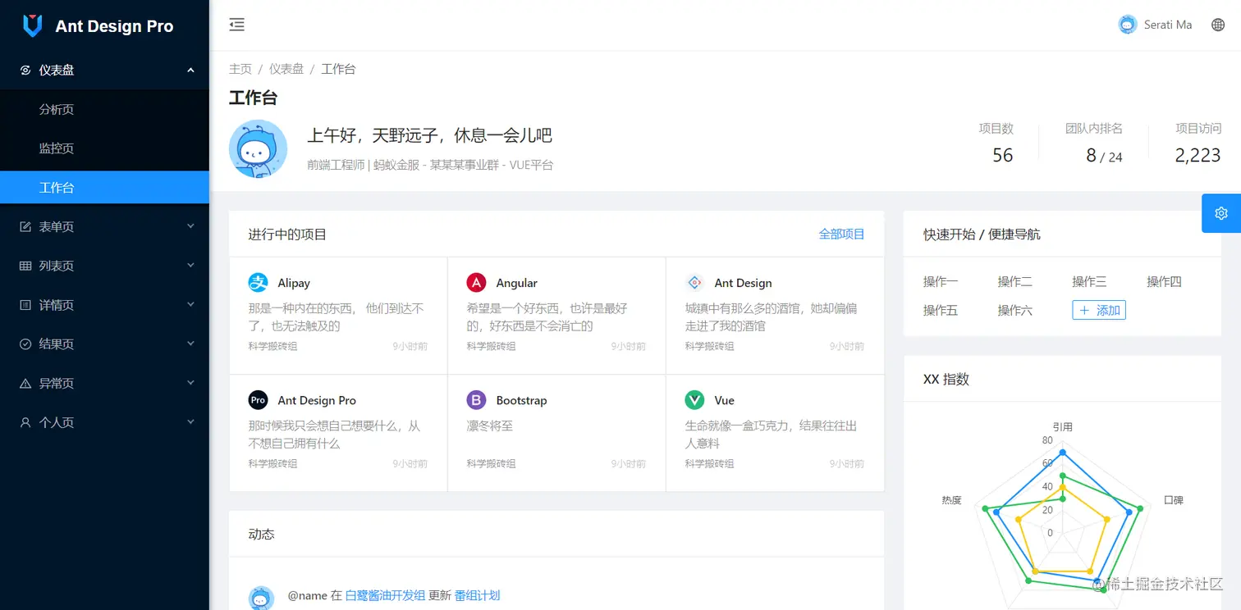Select the 仪表盘 dashboard icon in sidebar
This screenshot has height=610, width=1241.
tap(25, 70)
